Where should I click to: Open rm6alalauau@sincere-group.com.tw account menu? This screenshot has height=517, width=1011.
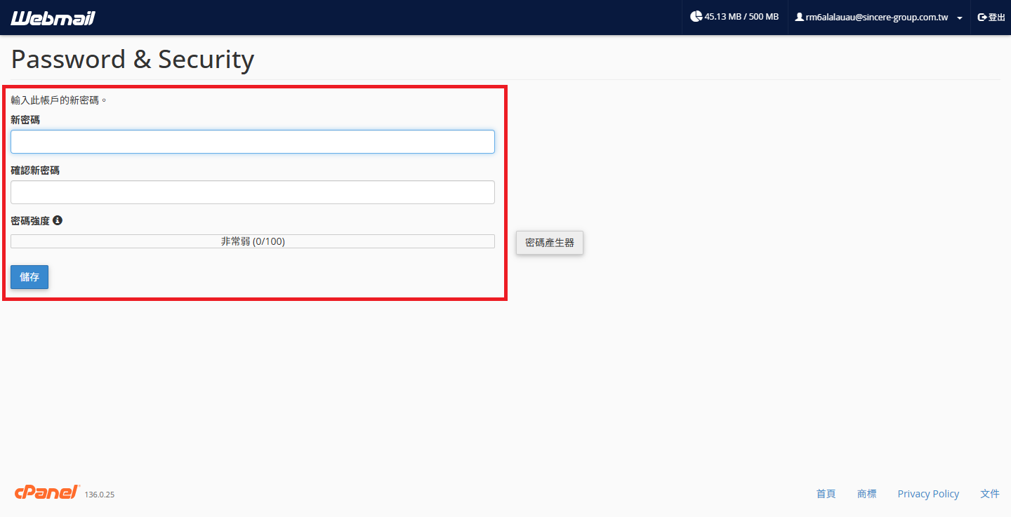point(878,17)
